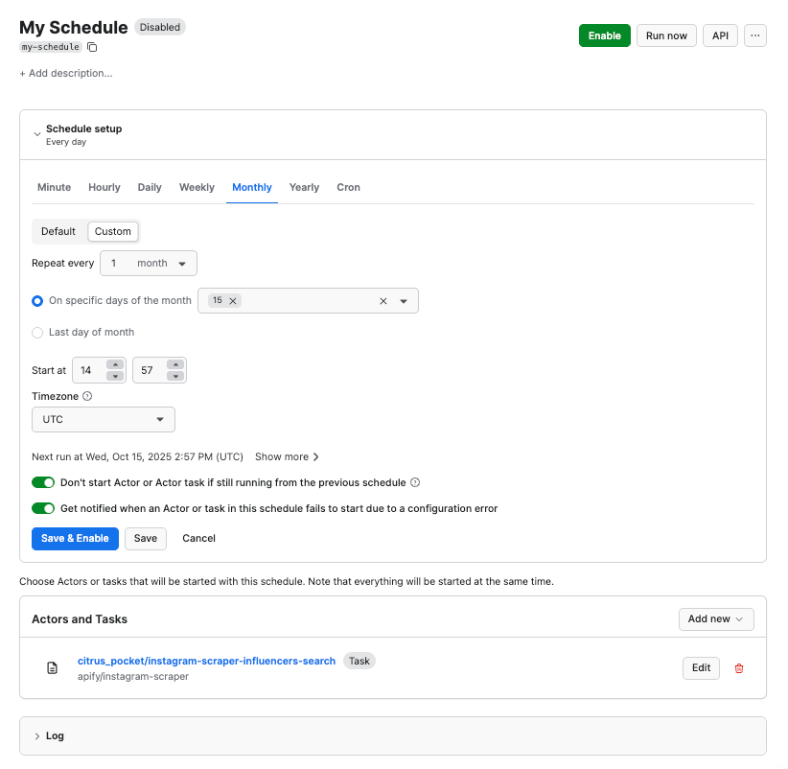
Task: Open the UTC timezone dropdown
Action: tap(104, 420)
